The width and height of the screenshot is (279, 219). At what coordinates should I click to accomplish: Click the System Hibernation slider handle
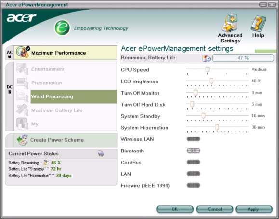click(x=217, y=127)
